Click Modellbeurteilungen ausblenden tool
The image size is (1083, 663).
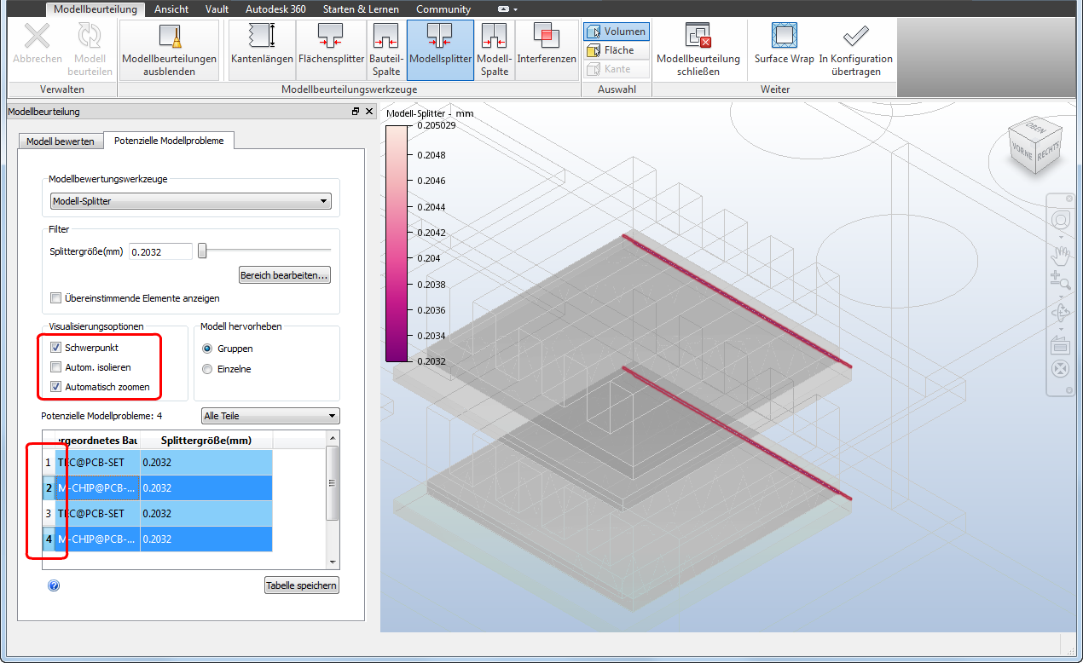pyautogui.click(x=170, y=49)
